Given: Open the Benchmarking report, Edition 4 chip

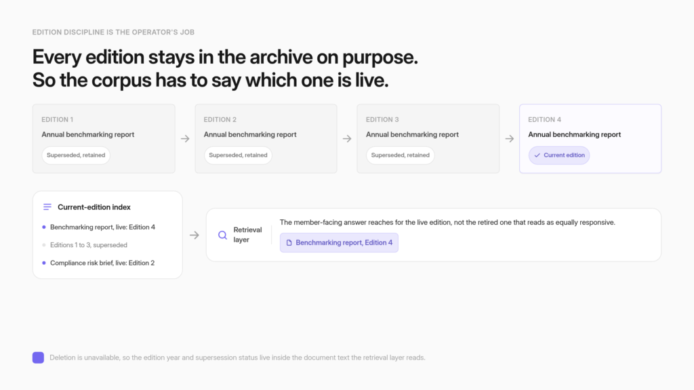Looking at the screenshot, I should [x=339, y=243].
